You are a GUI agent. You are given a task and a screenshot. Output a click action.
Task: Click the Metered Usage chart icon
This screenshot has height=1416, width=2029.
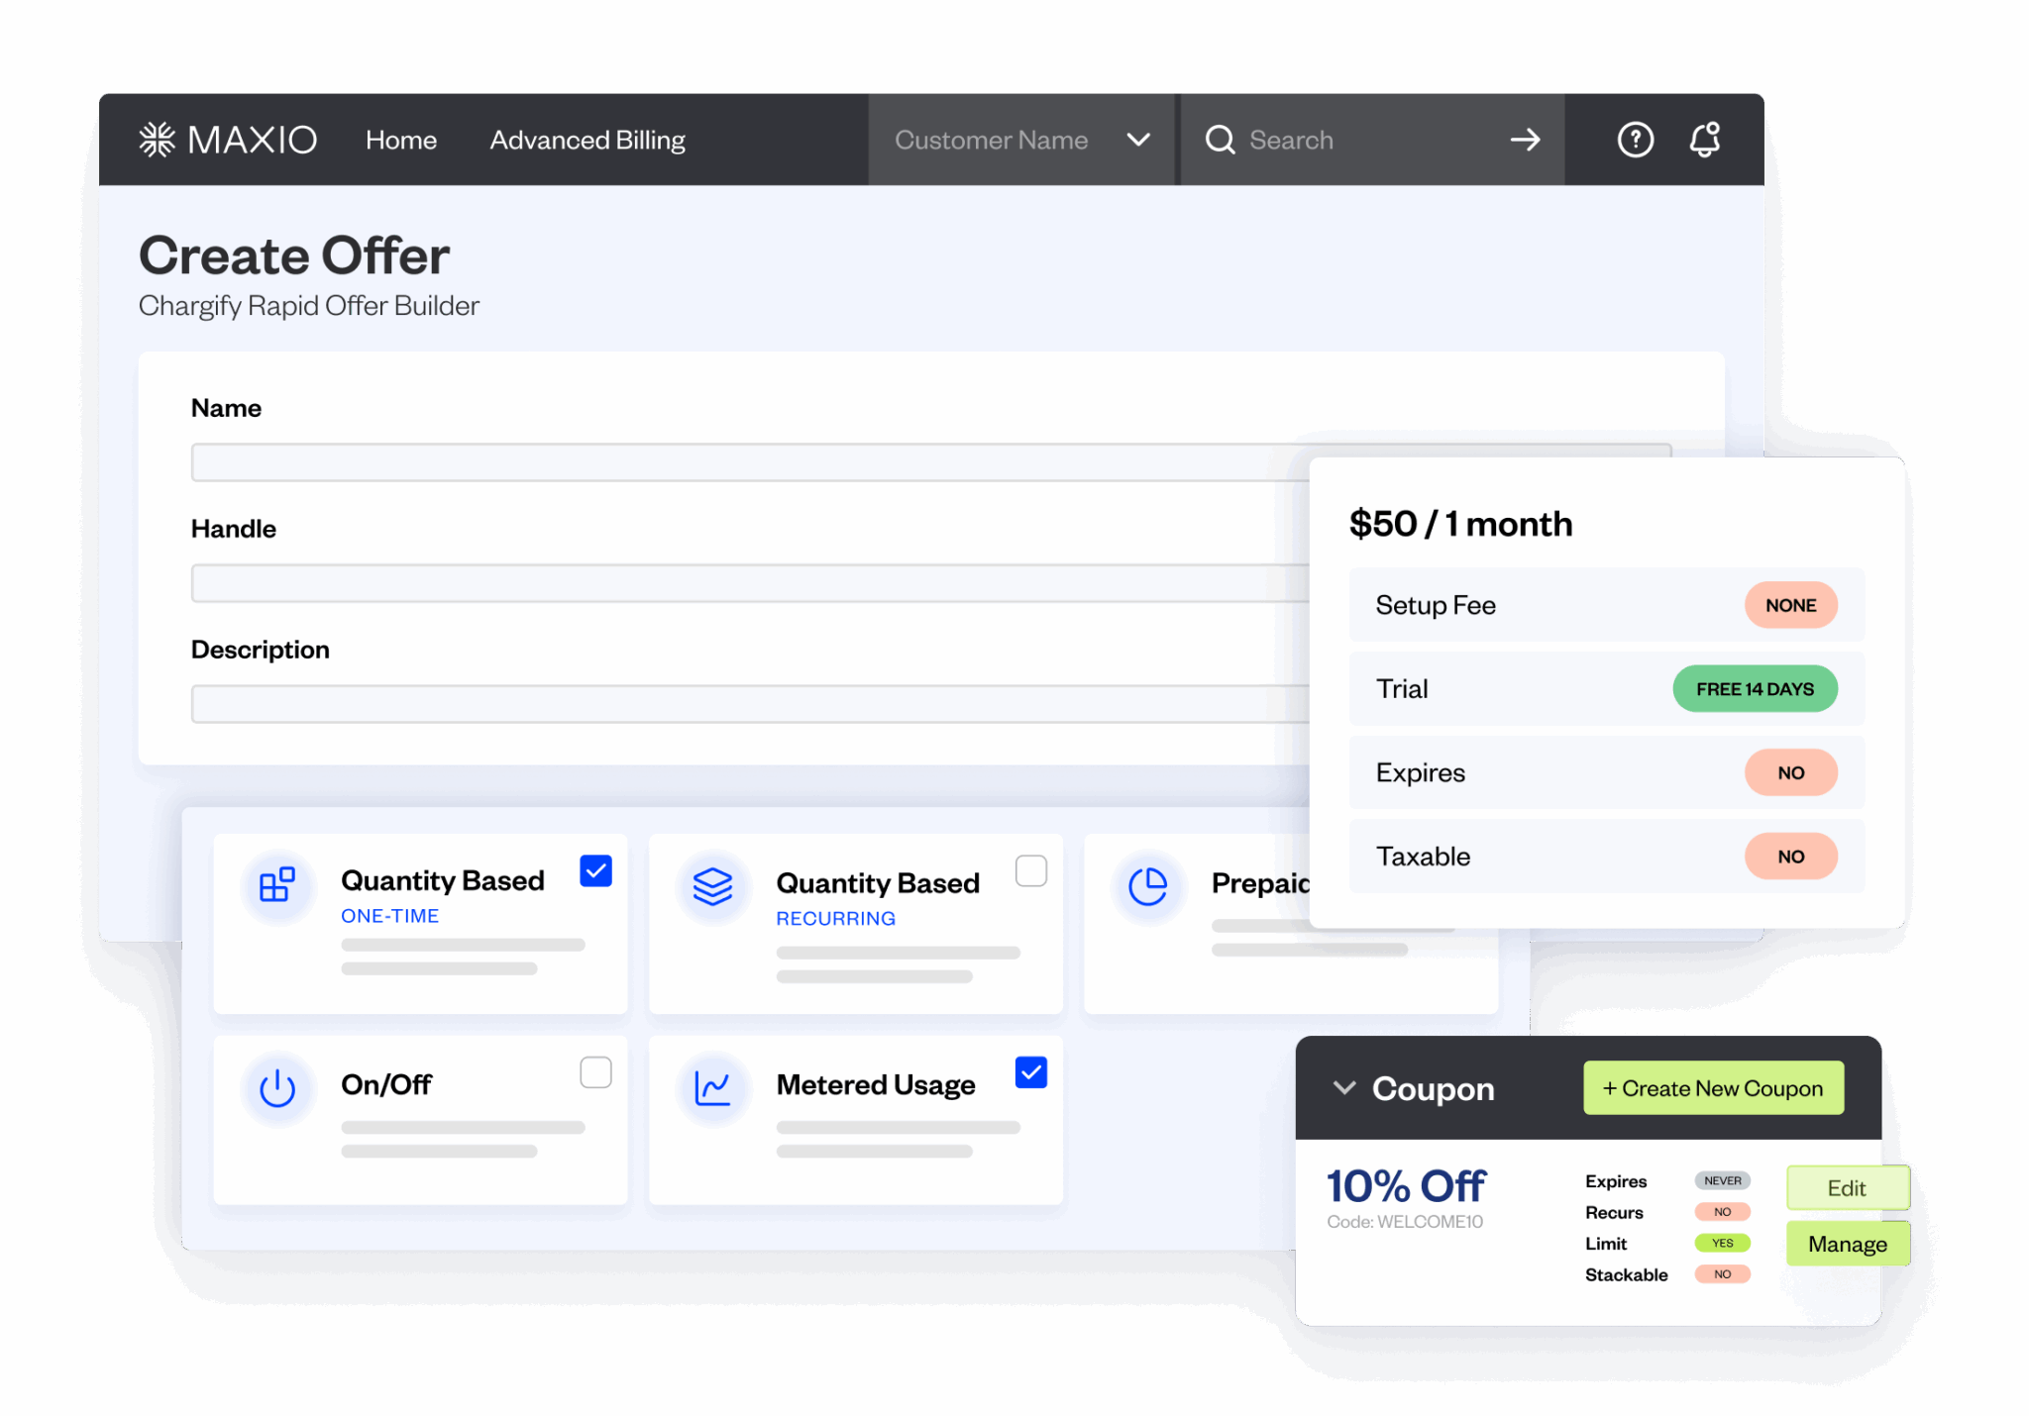pos(713,1087)
